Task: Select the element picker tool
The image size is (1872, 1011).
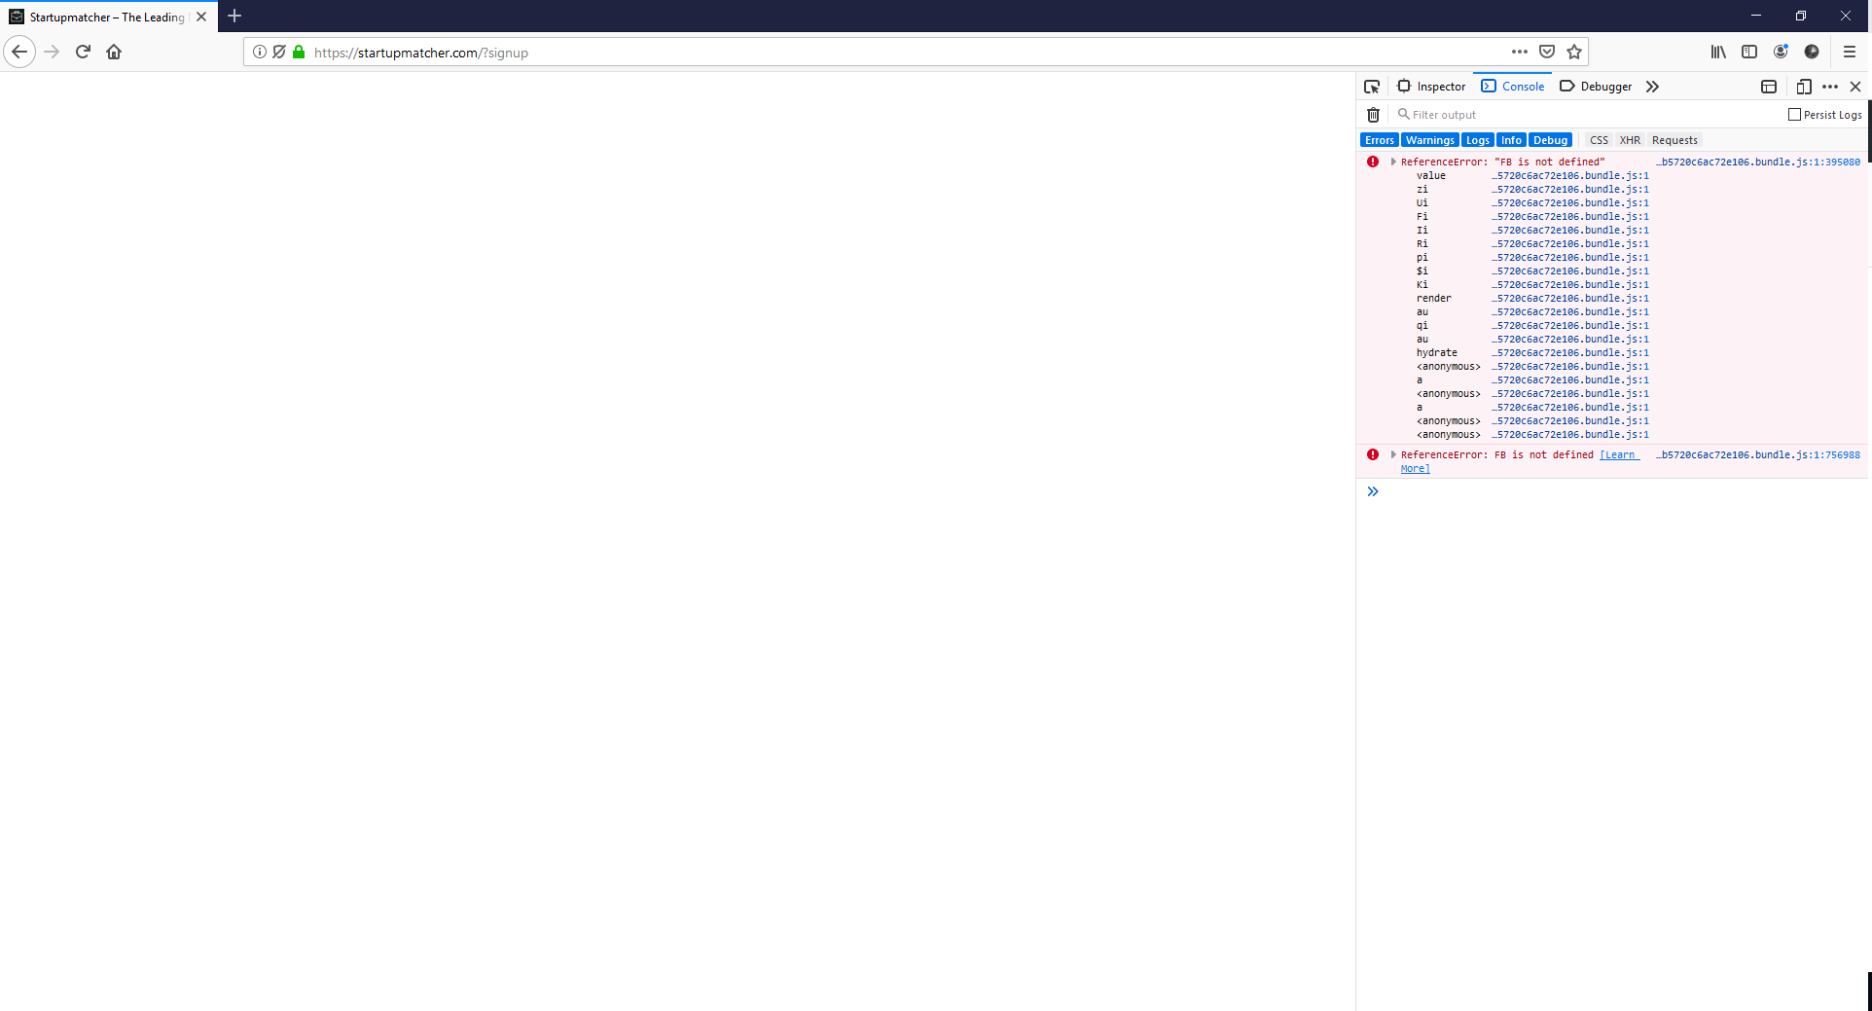Action: (x=1372, y=86)
